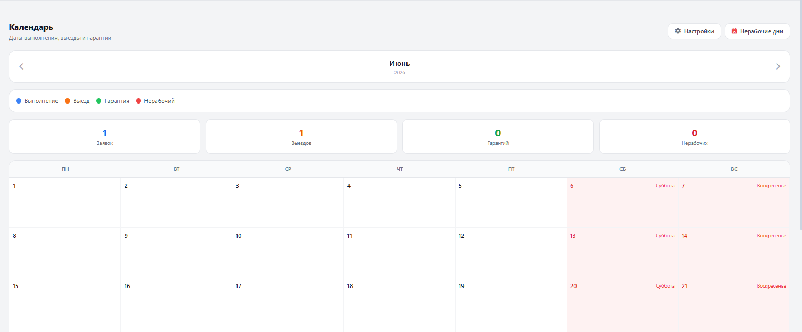Screen dimensions: 802x332
Task: Click the Гарантия legend label
Action: (117, 101)
